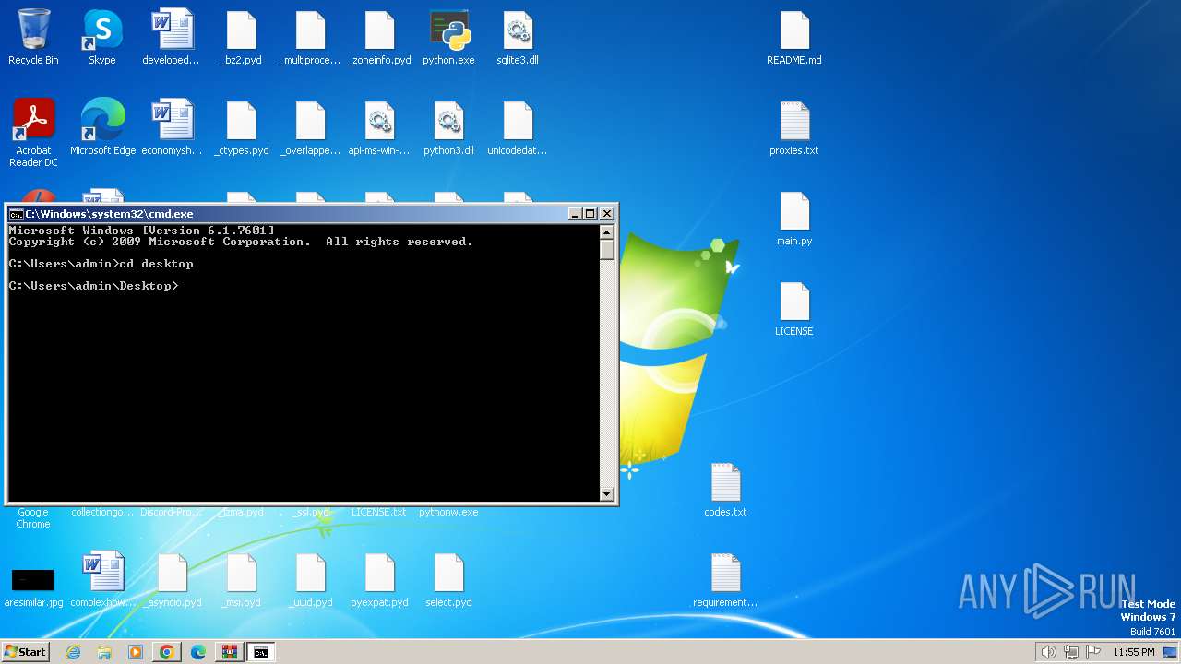Open the taskbar clock showing 11:55 PM

tap(1134, 652)
